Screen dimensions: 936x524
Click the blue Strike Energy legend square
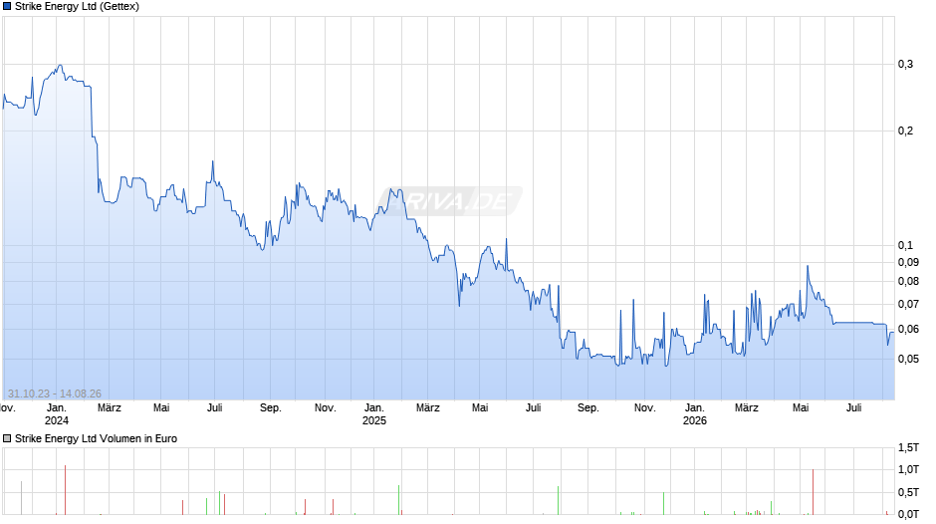(7, 7)
